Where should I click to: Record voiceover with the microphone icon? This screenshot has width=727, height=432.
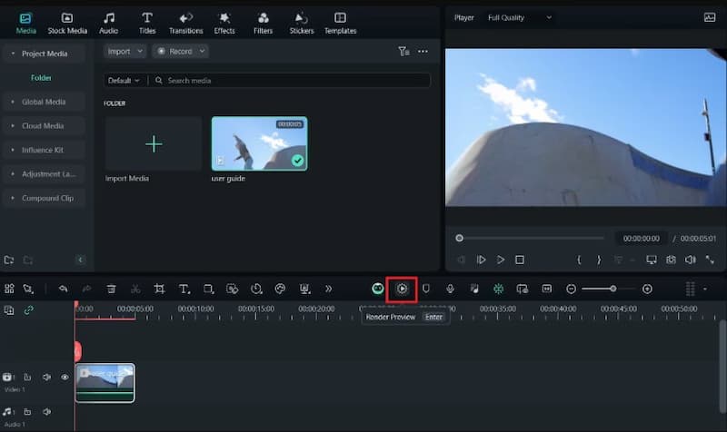(450, 289)
